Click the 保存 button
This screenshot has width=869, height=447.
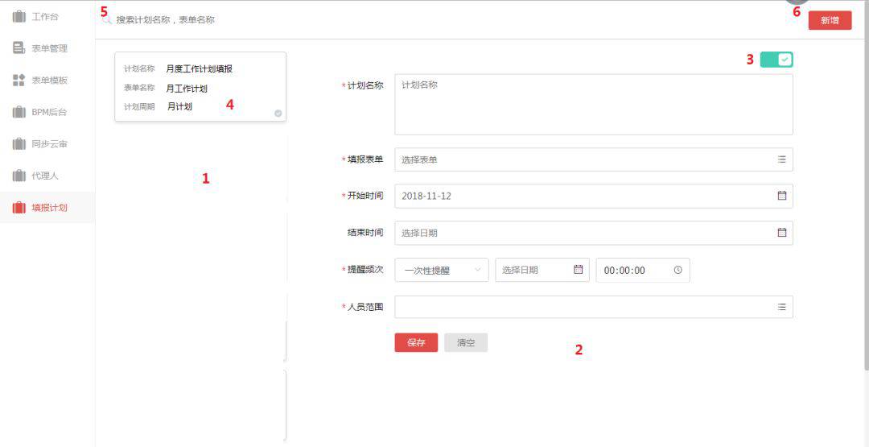pyautogui.click(x=416, y=342)
